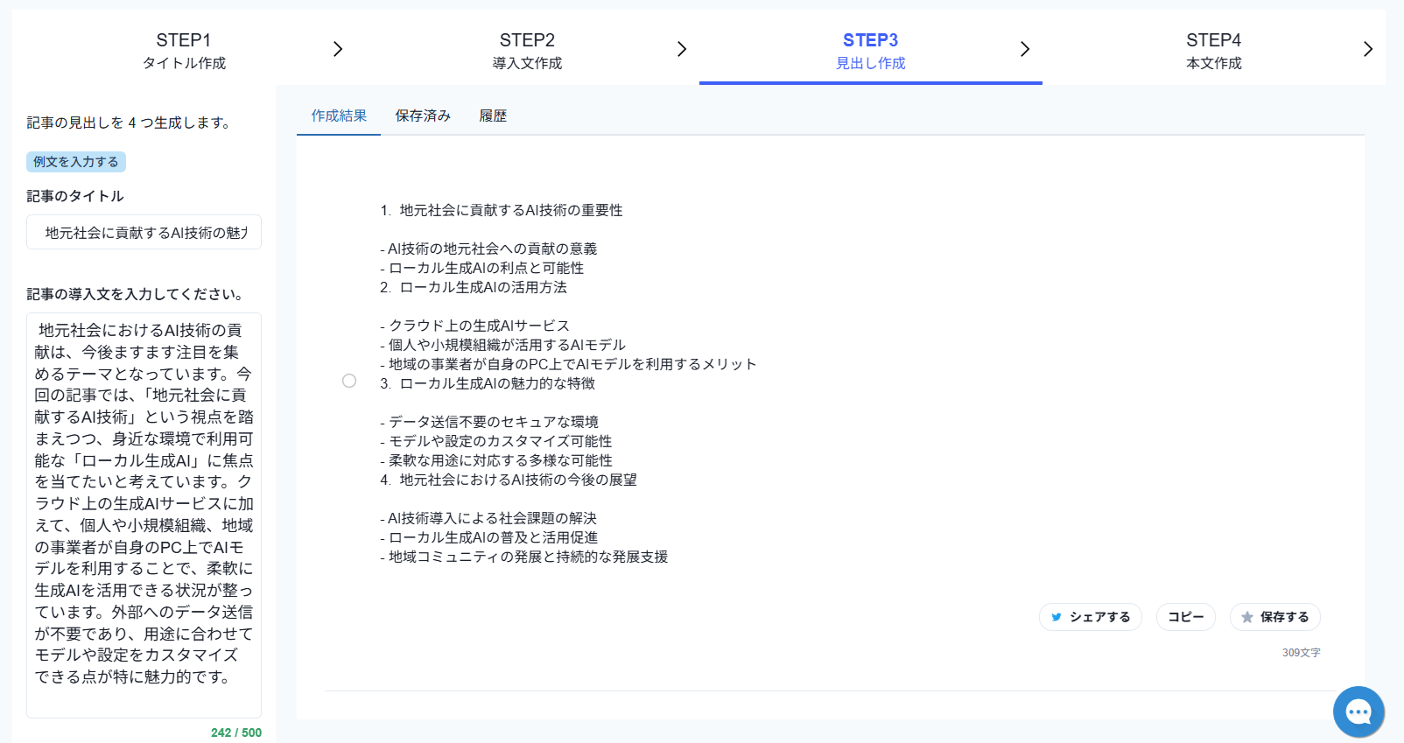Click line '- クラウド上の生成AIサービス'
This screenshot has height=743, width=1404.
474,326
